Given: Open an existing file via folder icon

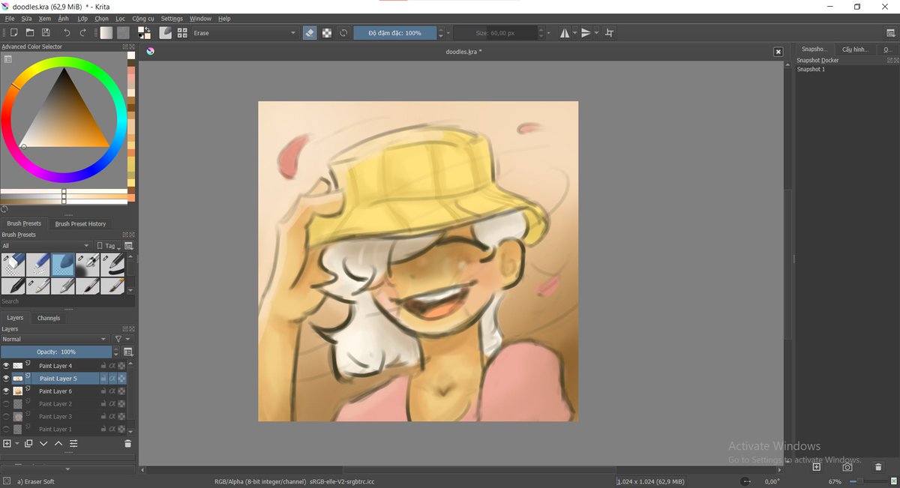Looking at the screenshot, I should [30, 33].
